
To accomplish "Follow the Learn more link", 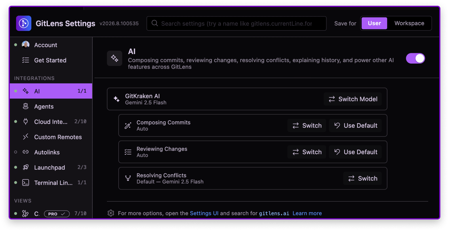I will coord(307,213).
